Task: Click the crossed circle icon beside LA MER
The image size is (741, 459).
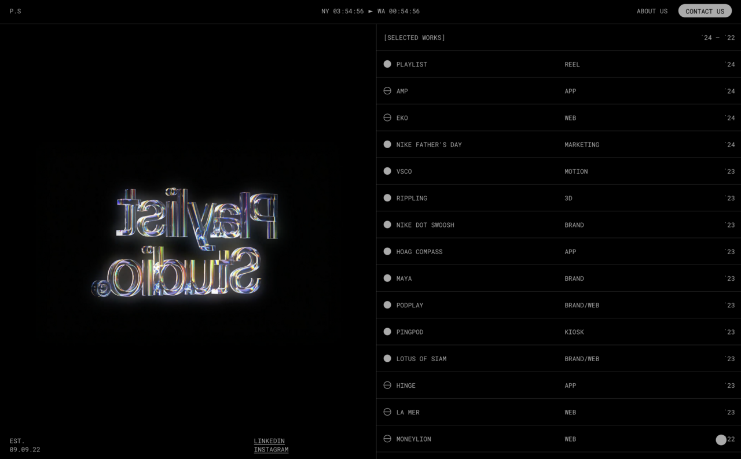Action: [387, 412]
